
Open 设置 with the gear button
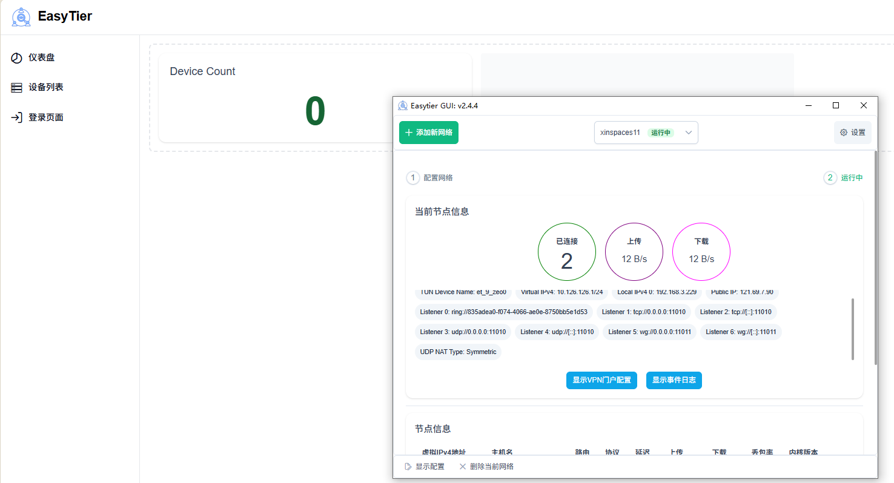853,133
